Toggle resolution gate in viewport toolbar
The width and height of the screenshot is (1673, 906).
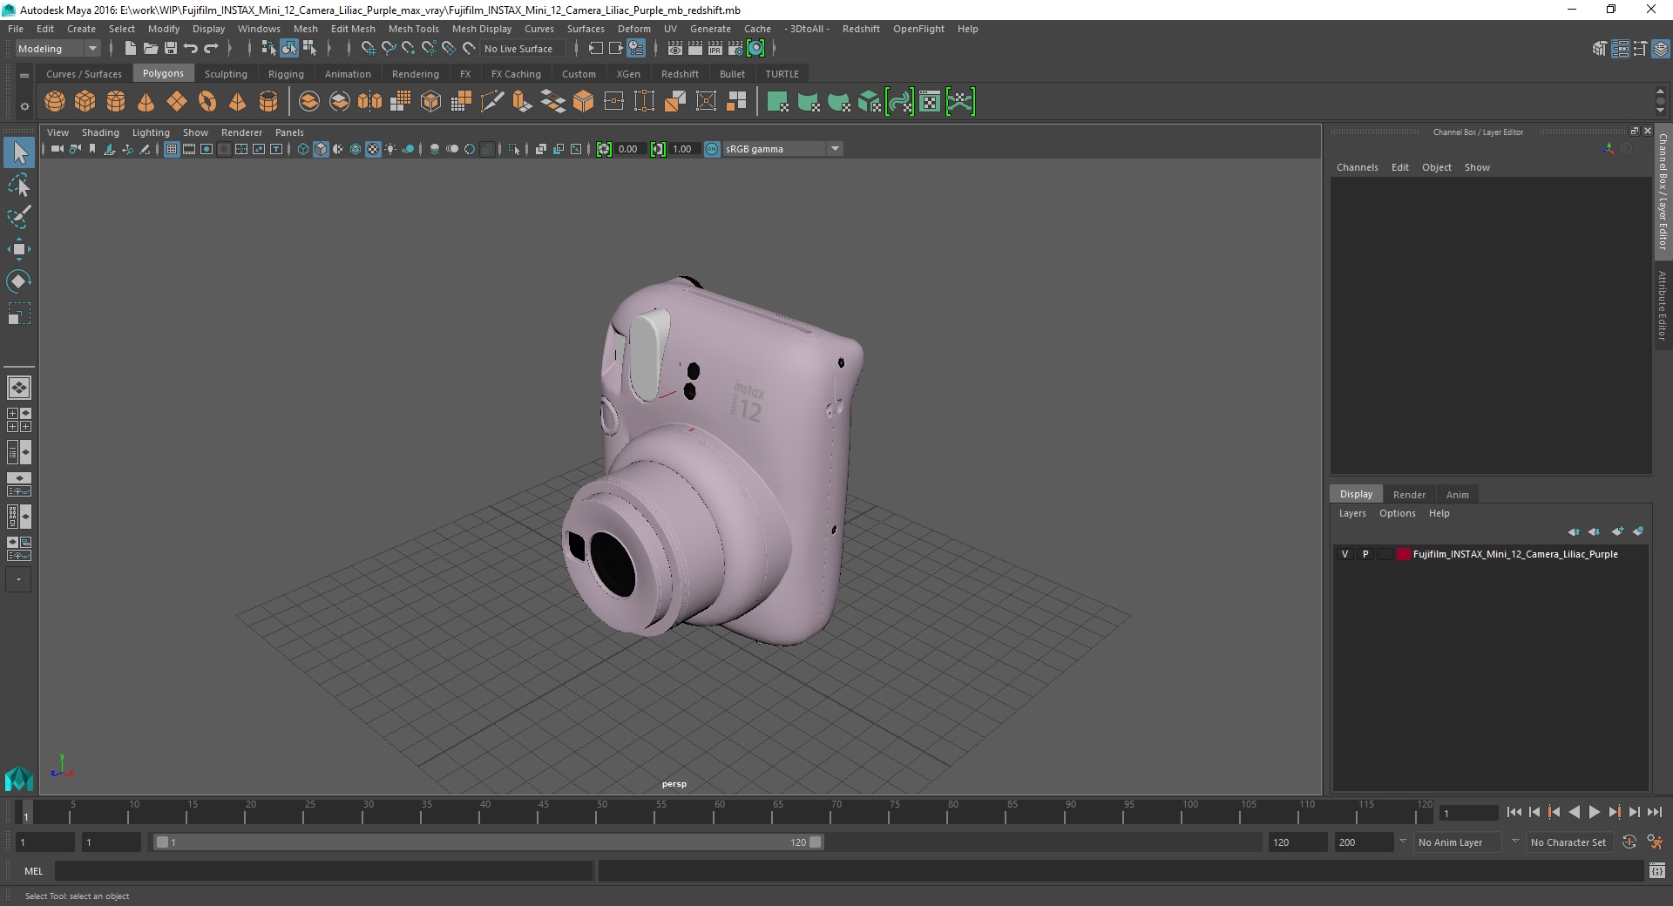pos(207,149)
